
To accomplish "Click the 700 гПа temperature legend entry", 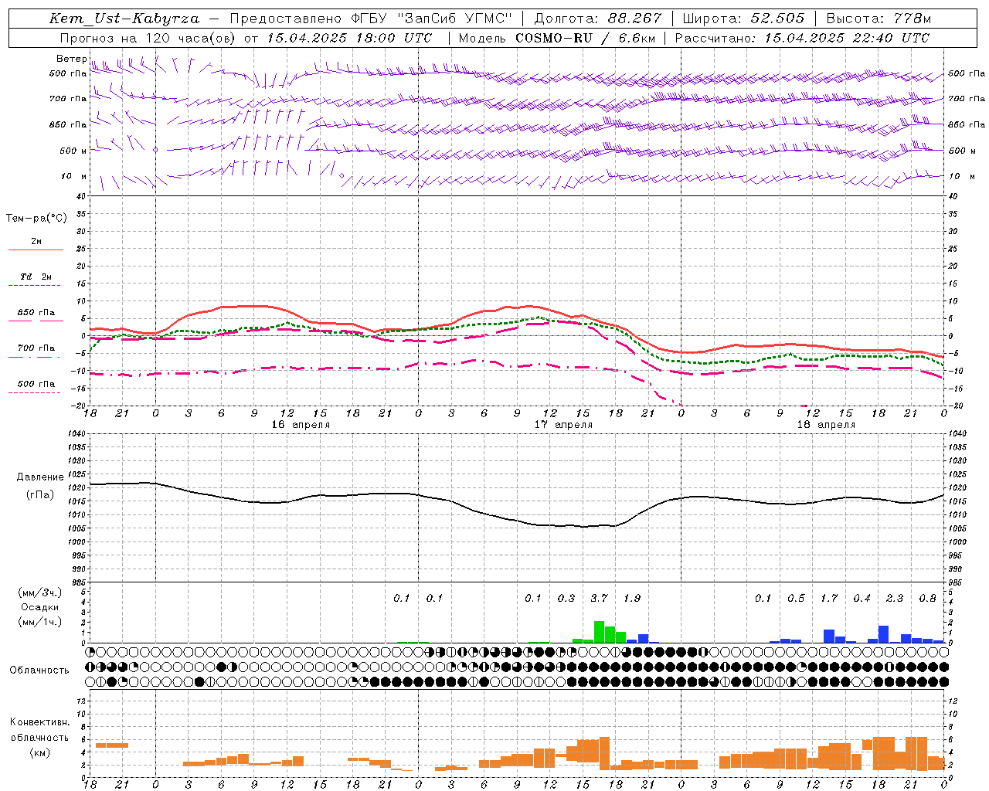I will [x=36, y=348].
